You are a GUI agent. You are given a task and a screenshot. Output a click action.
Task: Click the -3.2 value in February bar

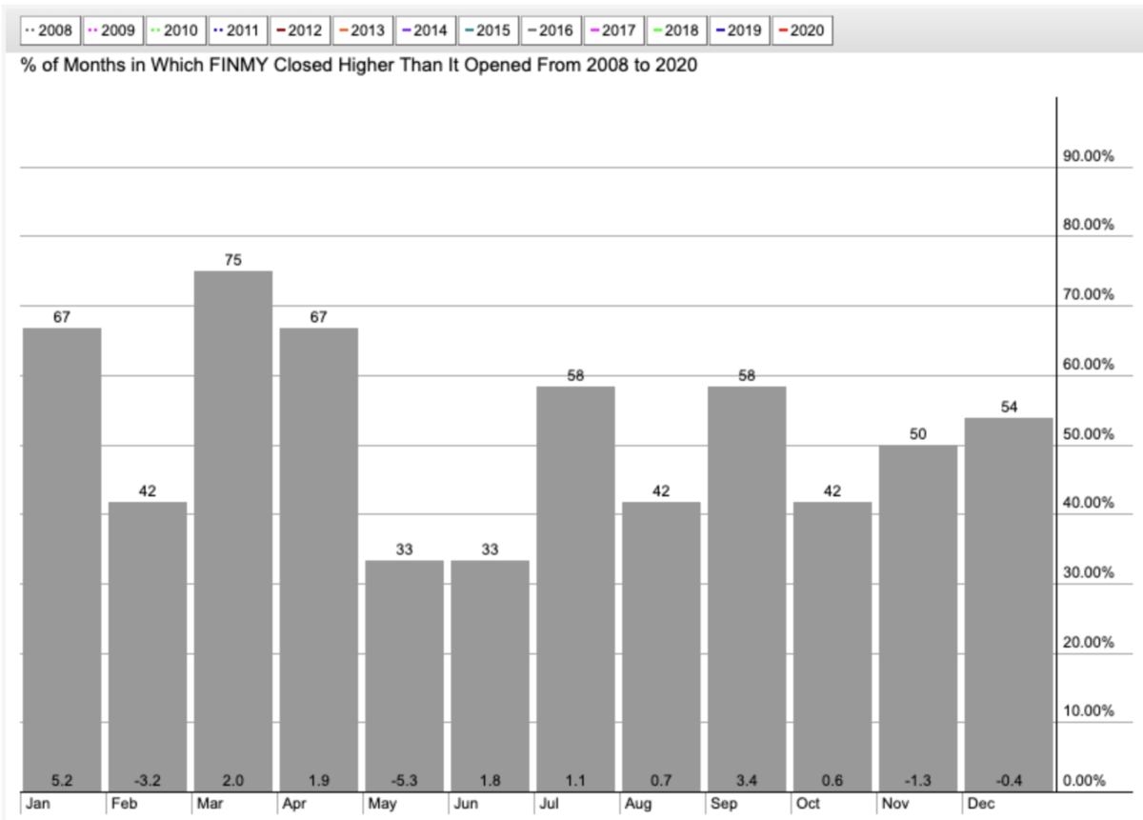point(148,781)
